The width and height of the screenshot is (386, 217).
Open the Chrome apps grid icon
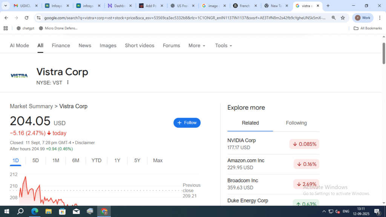coord(6,28)
